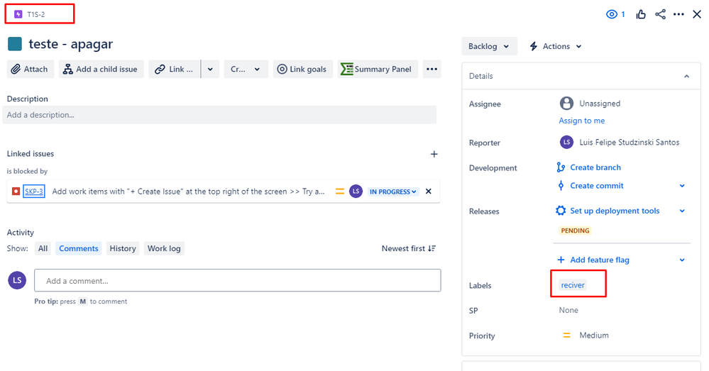Open the toolbar overflow ellipsis button
The width and height of the screenshot is (709, 371).
(x=432, y=69)
